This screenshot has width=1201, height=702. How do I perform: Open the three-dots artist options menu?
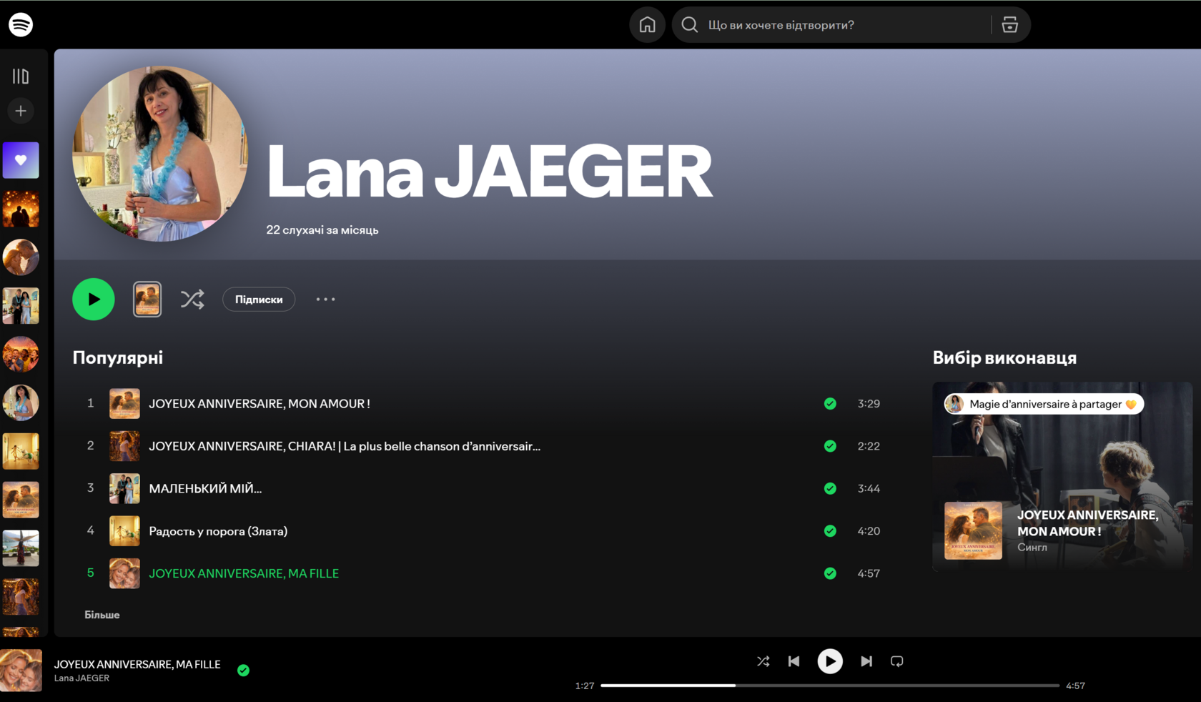[325, 299]
